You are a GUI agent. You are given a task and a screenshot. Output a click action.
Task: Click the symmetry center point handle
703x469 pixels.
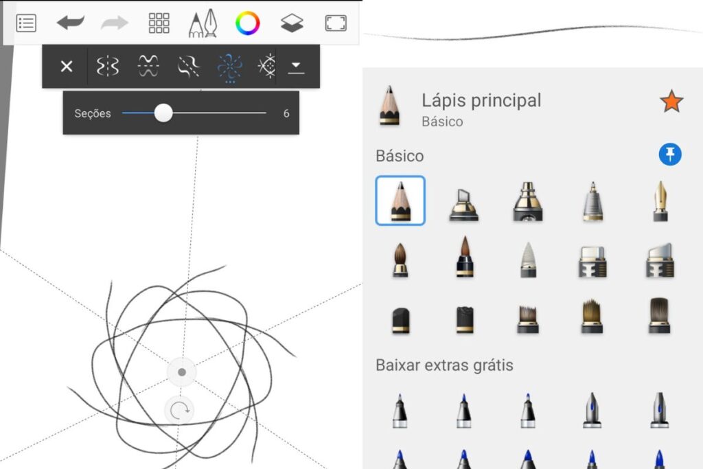pos(181,371)
